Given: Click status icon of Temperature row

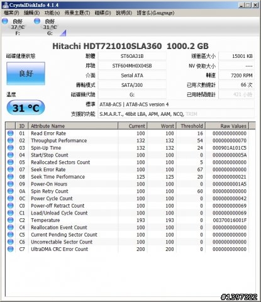Looking at the screenshot, I should [10, 220].
